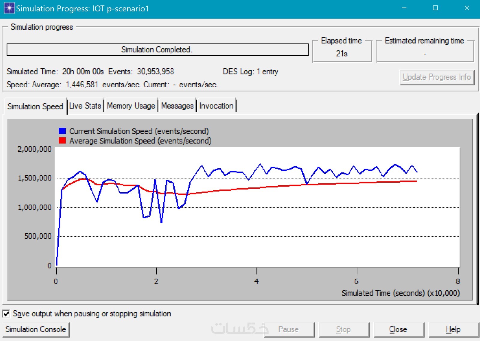This screenshot has height=341, width=480.
Task: Click the x-axis tick label 2
Action: tap(156, 281)
